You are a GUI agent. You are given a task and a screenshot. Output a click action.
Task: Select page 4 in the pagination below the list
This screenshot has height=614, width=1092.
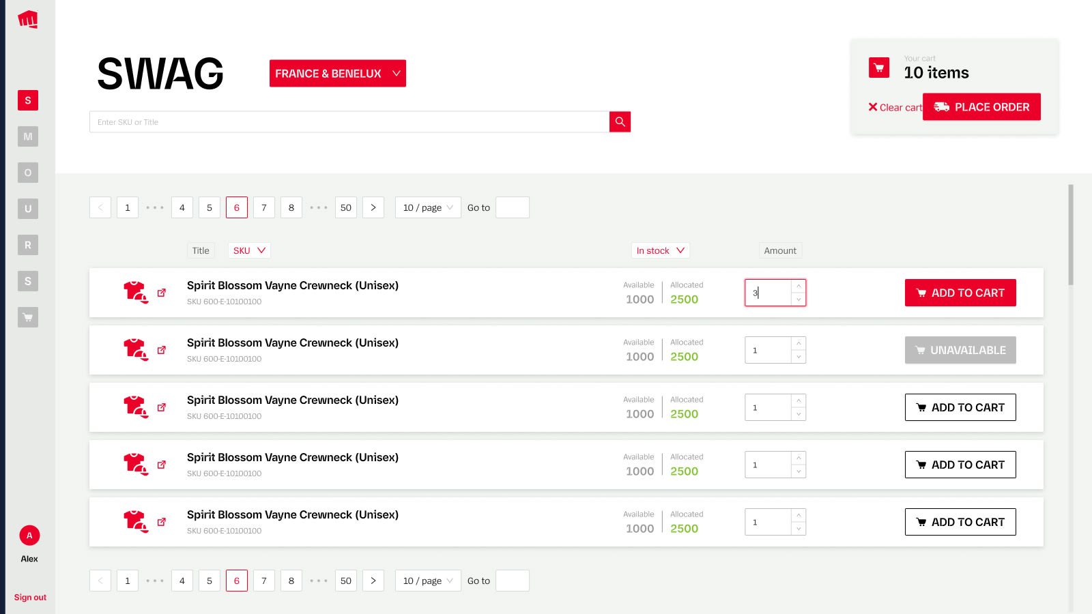pyautogui.click(x=182, y=581)
